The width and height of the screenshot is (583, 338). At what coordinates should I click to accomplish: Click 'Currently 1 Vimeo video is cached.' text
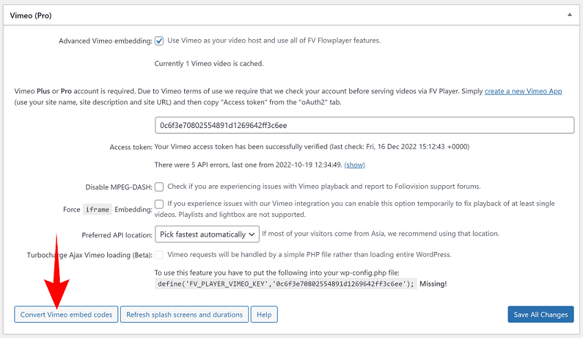[x=209, y=63]
